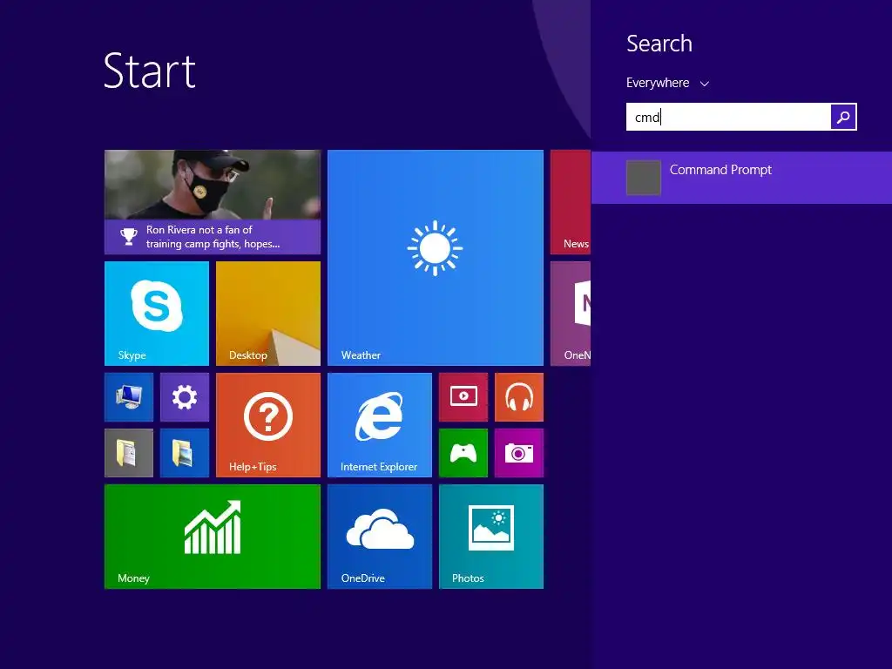Open the News tile
The image size is (892, 669).
click(x=570, y=202)
